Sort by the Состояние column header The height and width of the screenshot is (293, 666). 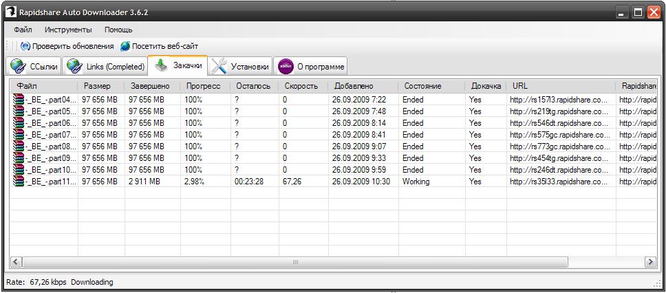(422, 86)
